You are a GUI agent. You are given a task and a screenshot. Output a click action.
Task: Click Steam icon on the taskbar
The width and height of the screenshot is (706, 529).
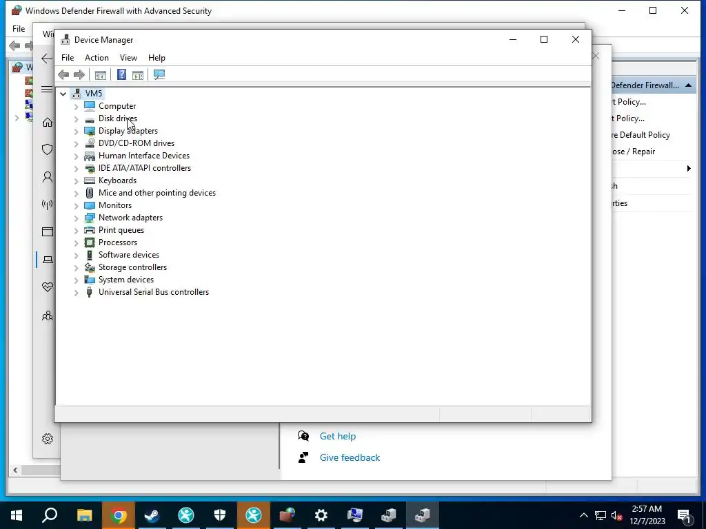152,515
